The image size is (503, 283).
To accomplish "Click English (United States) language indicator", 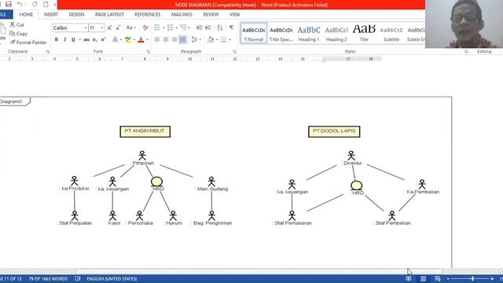I will tap(112, 279).
